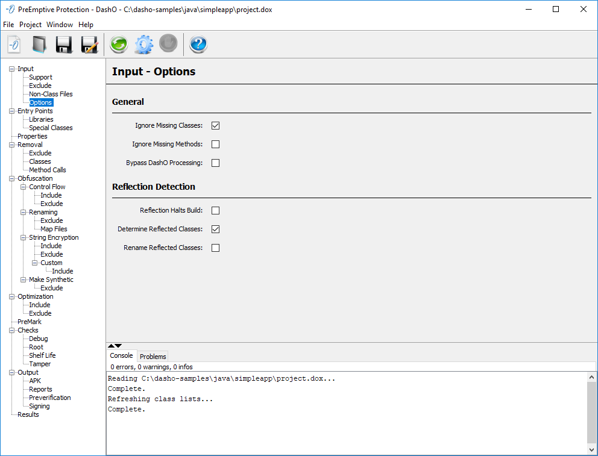Click the Save As floppy-with-pencil icon

(x=89, y=44)
